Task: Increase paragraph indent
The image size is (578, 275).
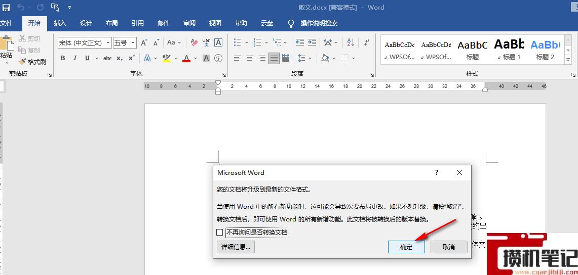Action: pos(312,42)
